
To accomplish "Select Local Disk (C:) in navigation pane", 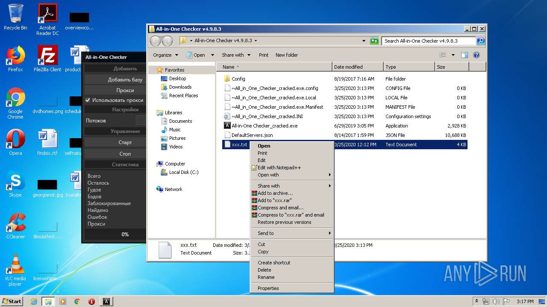I will tap(184, 172).
